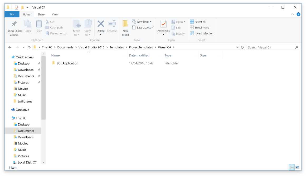
Task: Click Invert selection
Action: click(202, 33)
